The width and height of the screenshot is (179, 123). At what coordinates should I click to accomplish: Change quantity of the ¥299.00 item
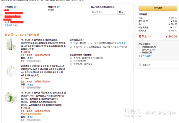(31, 117)
